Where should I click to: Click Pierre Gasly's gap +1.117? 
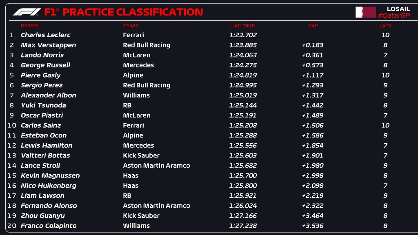pos(313,75)
